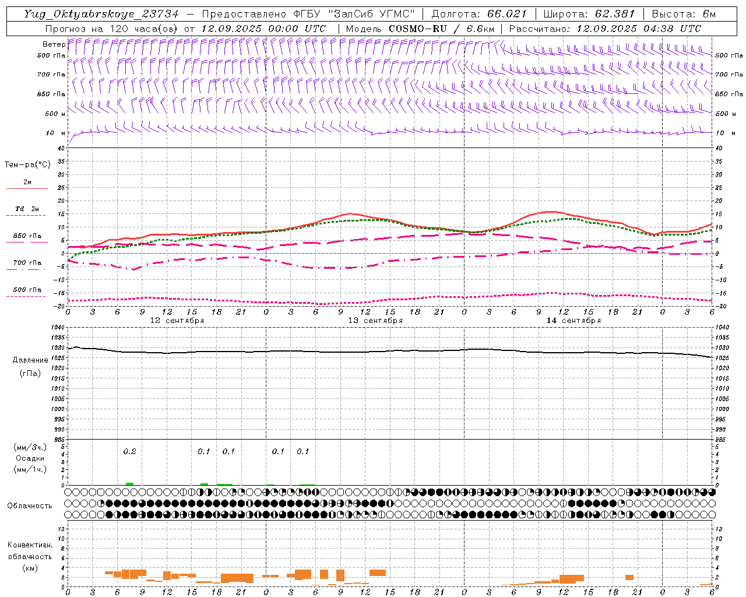Click the Осадки precipitation label

coord(30,458)
